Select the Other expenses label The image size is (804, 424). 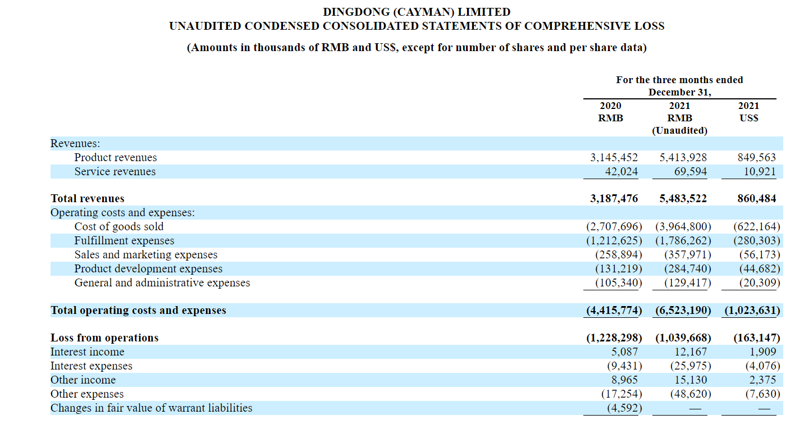pos(87,394)
